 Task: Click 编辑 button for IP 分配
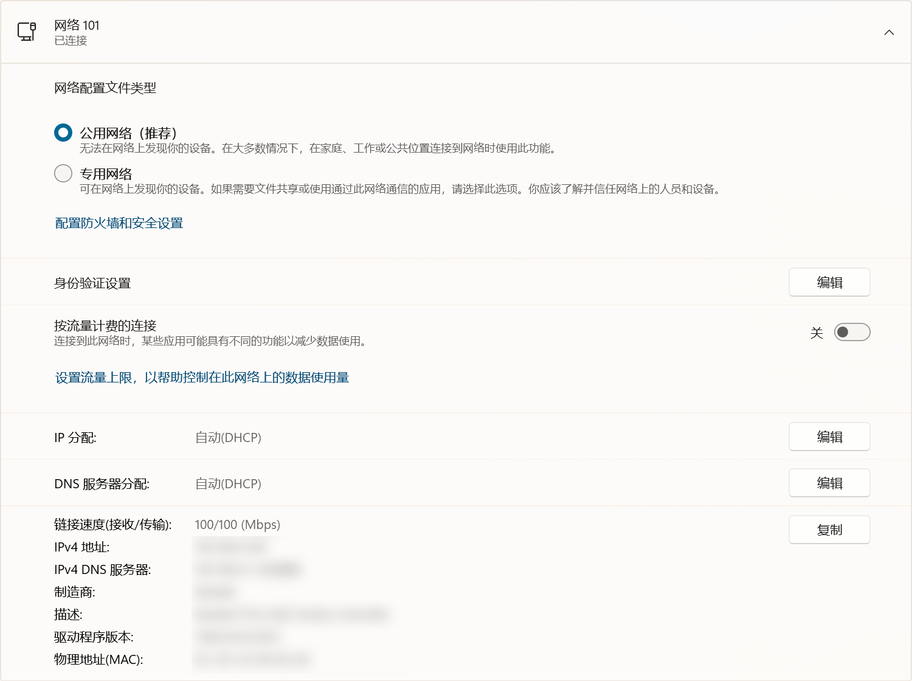click(829, 437)
